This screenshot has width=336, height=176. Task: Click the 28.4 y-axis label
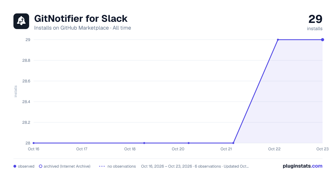click(26, 102)
